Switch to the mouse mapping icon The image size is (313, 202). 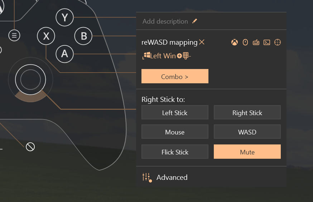pos(245,43)
